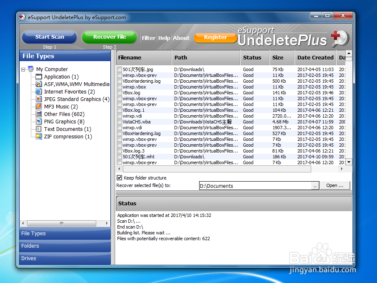Select the Other Files (602) tree item
377x283 pixels.
tap(64, 114)
